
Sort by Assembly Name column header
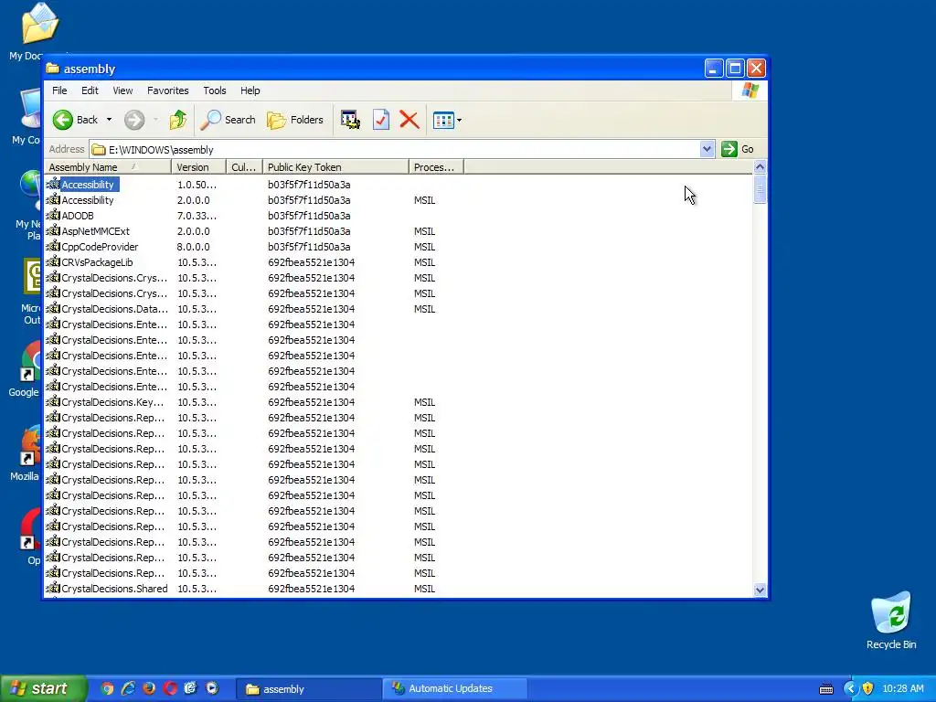click(108, 167)
